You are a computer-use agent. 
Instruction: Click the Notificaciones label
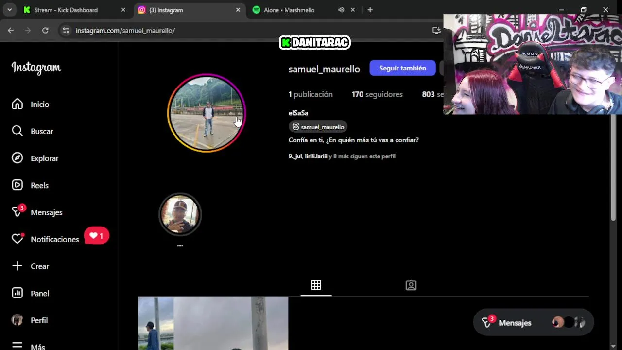55,239
